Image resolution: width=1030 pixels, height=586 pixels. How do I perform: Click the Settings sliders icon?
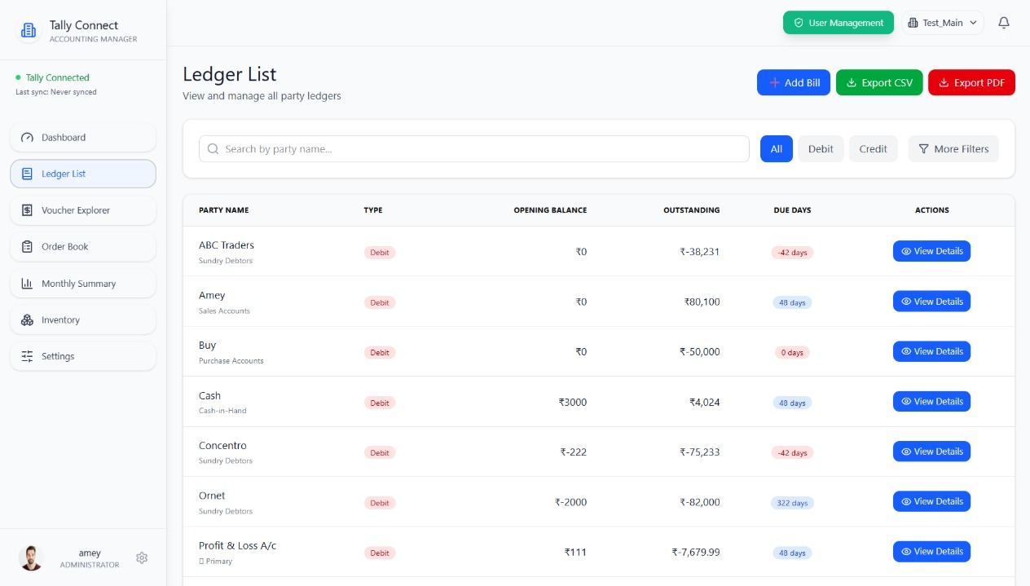click(x=27, y=356)
